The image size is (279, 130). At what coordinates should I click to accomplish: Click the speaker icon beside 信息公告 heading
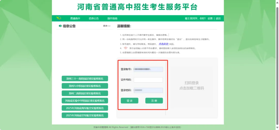tap(60, 26)
